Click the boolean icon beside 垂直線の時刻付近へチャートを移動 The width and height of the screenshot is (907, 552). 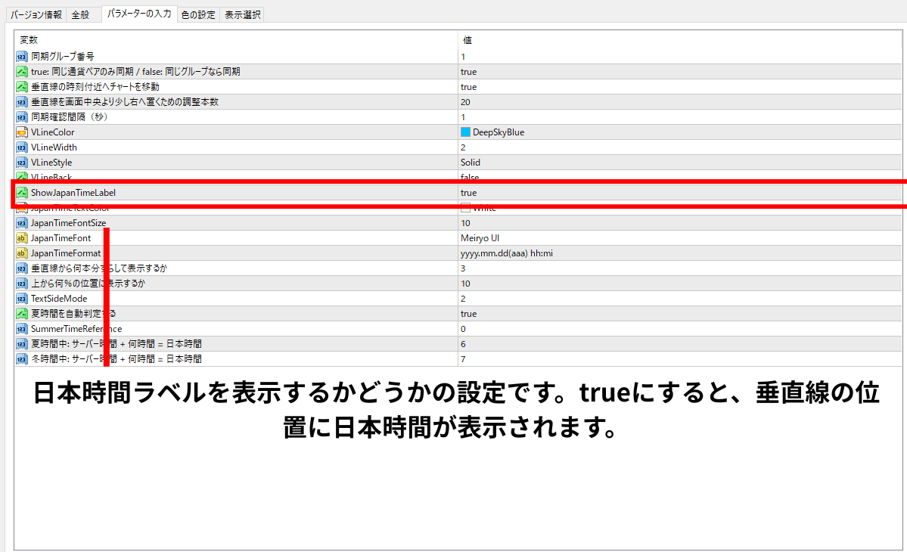click(x=21, y=87)
